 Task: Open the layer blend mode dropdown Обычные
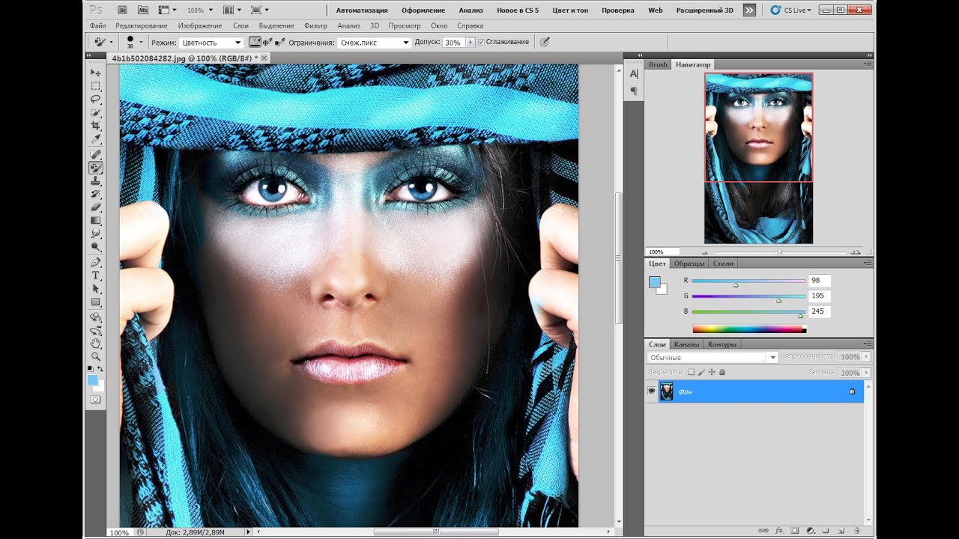pos(713,358)
